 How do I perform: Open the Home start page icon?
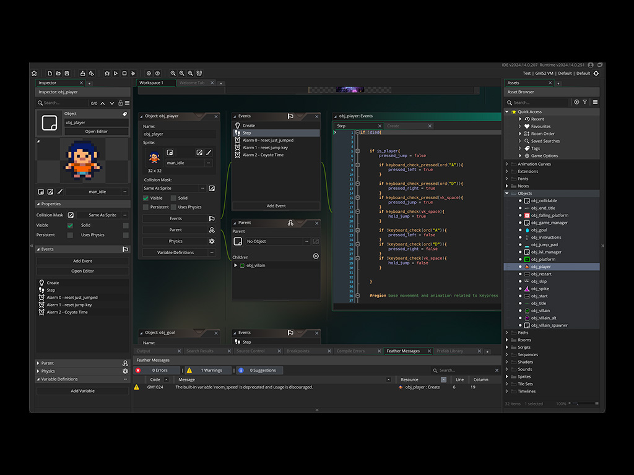[34, 73]
